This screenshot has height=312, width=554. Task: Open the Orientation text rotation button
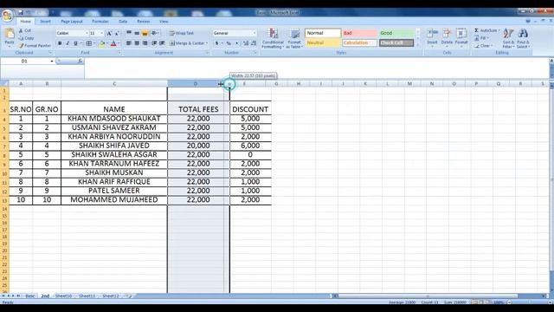click(155, 33)
